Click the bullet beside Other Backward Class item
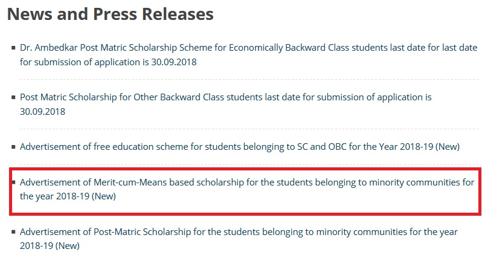The image size is (482, 258). coord(13,97)
